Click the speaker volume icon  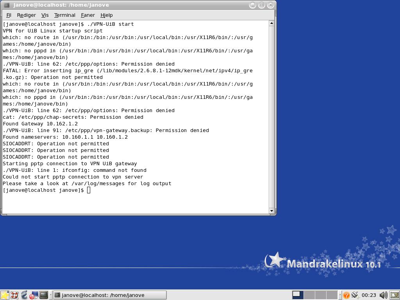383,295
